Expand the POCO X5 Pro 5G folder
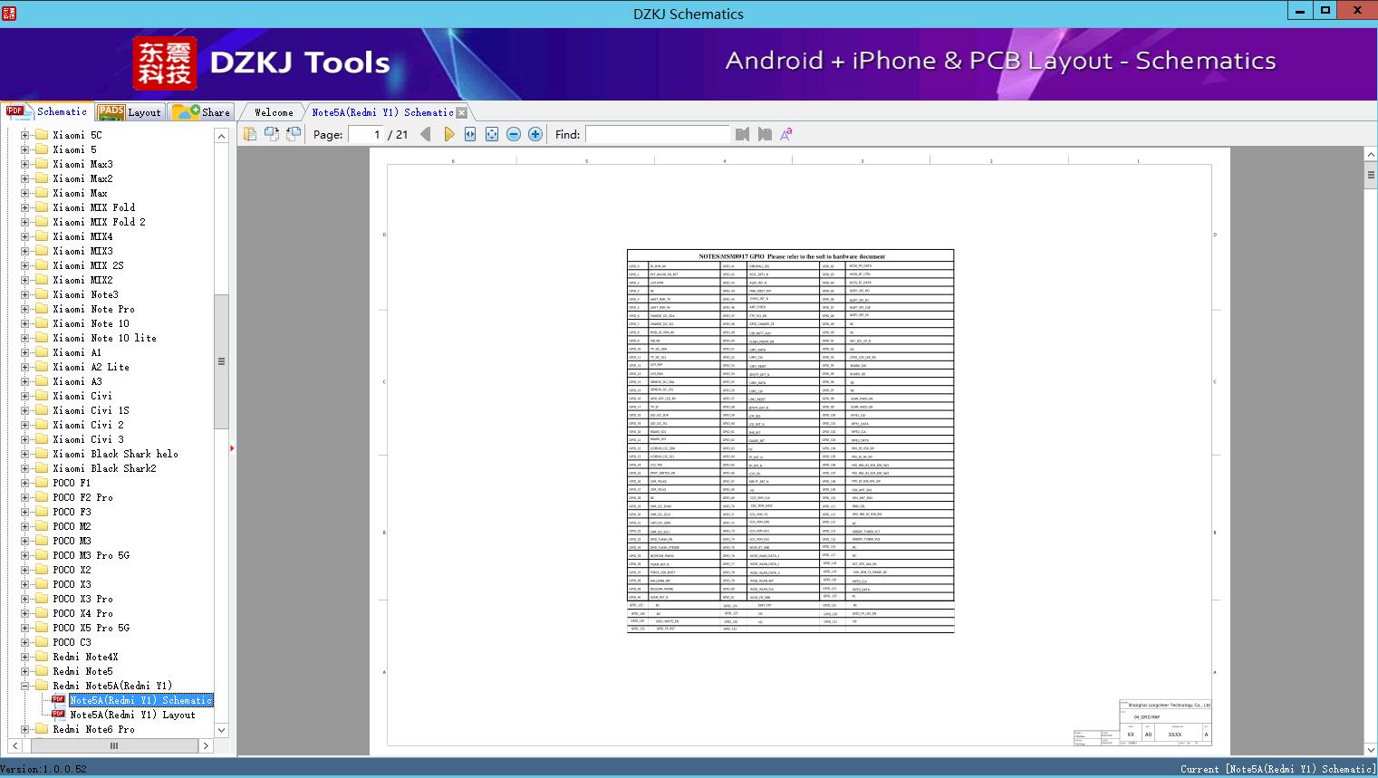1378x778 pixels. coord(25,628)
